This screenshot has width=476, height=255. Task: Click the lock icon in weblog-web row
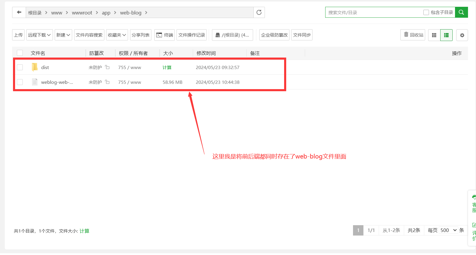click(x=107, y=82)
